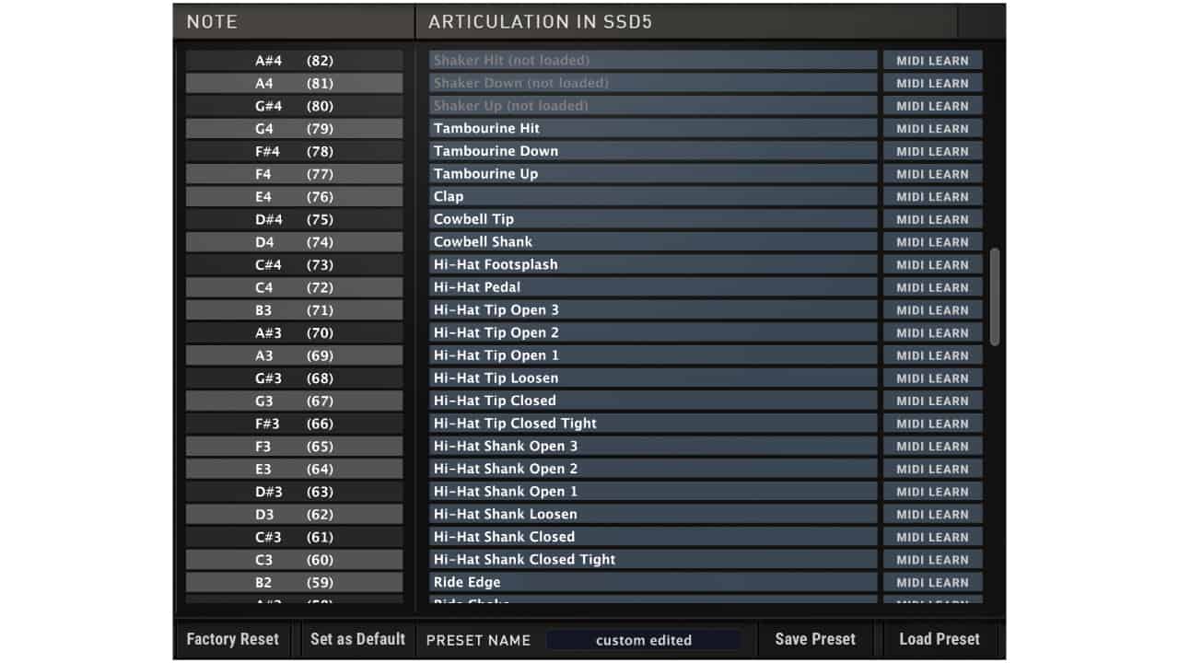This screenshot has width=1179, height=663.
Task: Click the Shaker Hit (not loaded) slot
Action: [x=652, y=61]
